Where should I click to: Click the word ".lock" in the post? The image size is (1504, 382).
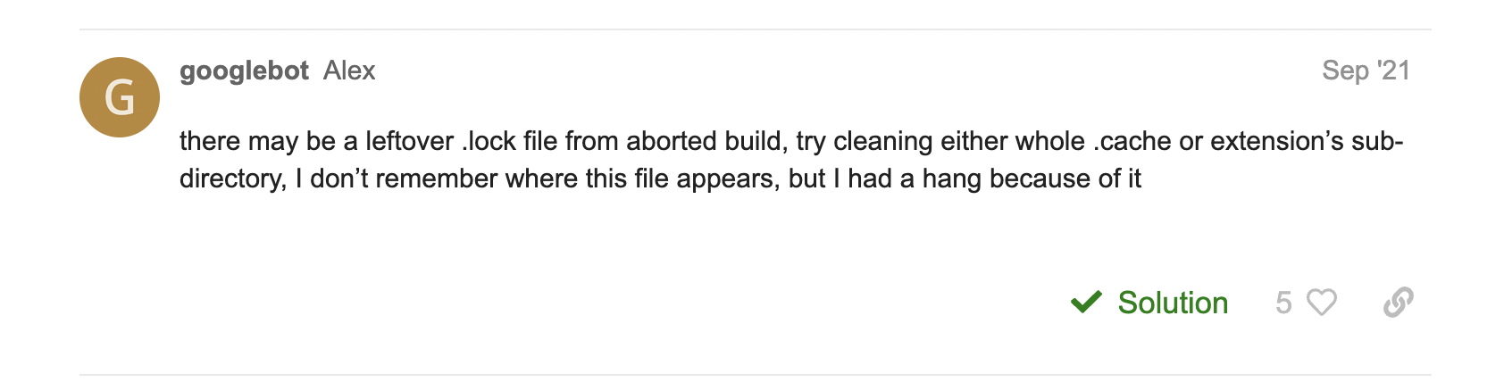point(489,141)
